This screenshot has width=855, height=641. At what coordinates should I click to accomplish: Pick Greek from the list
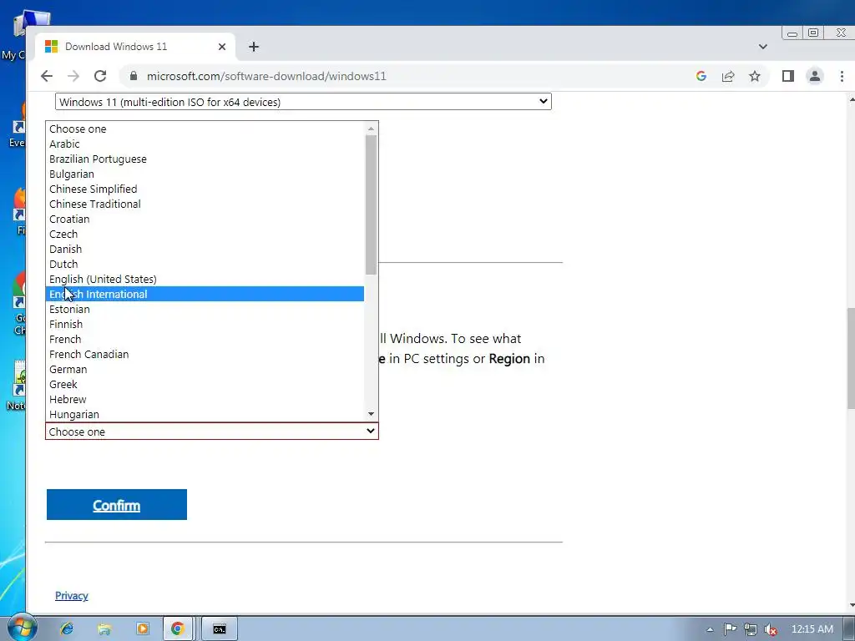pos(205,384)
